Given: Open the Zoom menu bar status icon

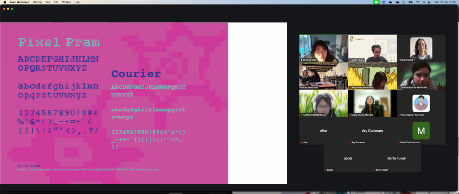Looking at the screenshot, I should [x=384, y=2].
